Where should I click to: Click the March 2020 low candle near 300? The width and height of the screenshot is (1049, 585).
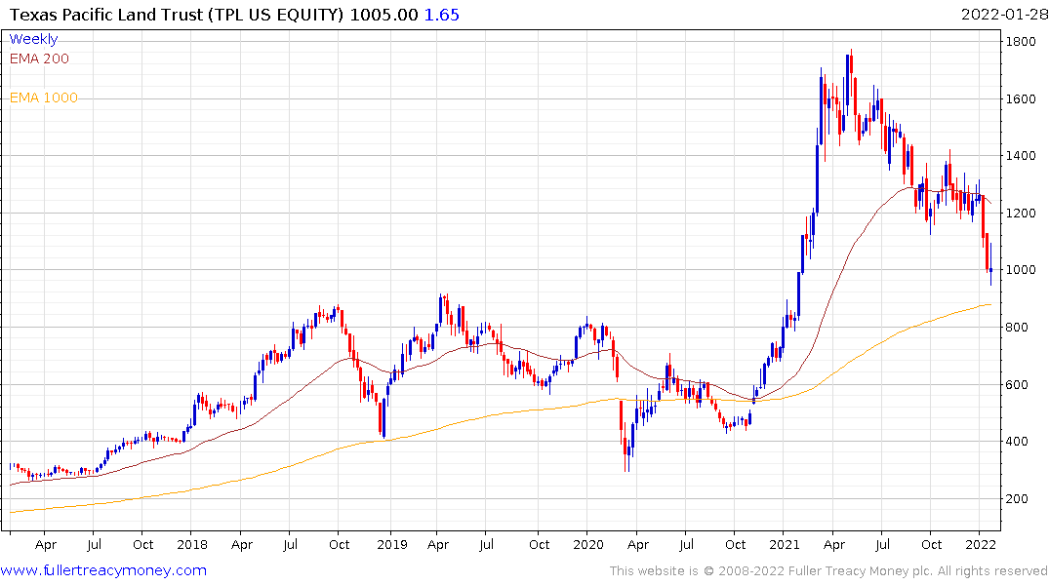[626, 448]
